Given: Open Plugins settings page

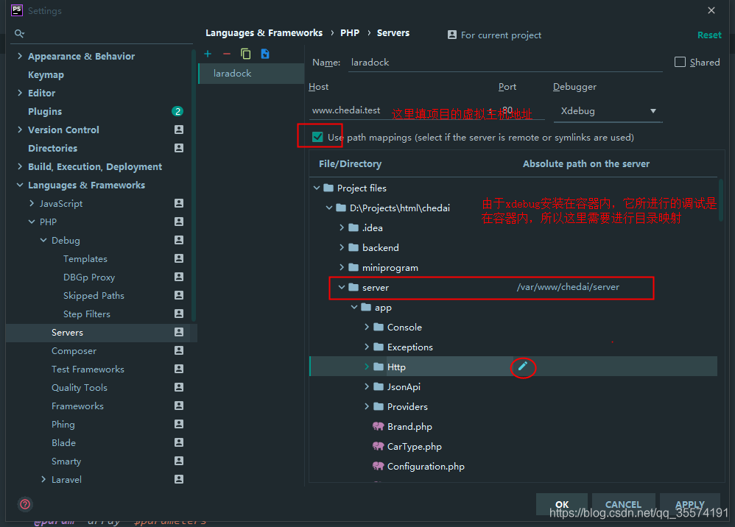Looking at the screenshot, I should click(45, 111).
